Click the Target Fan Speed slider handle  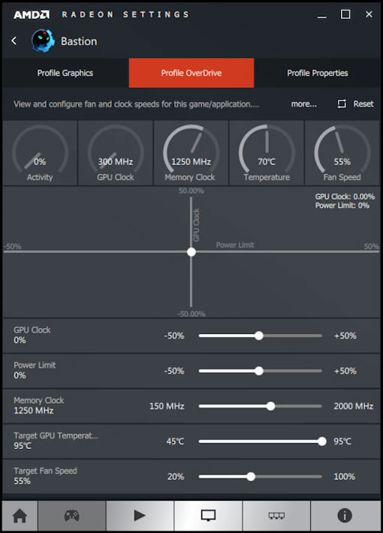click(x=251, y=477)
